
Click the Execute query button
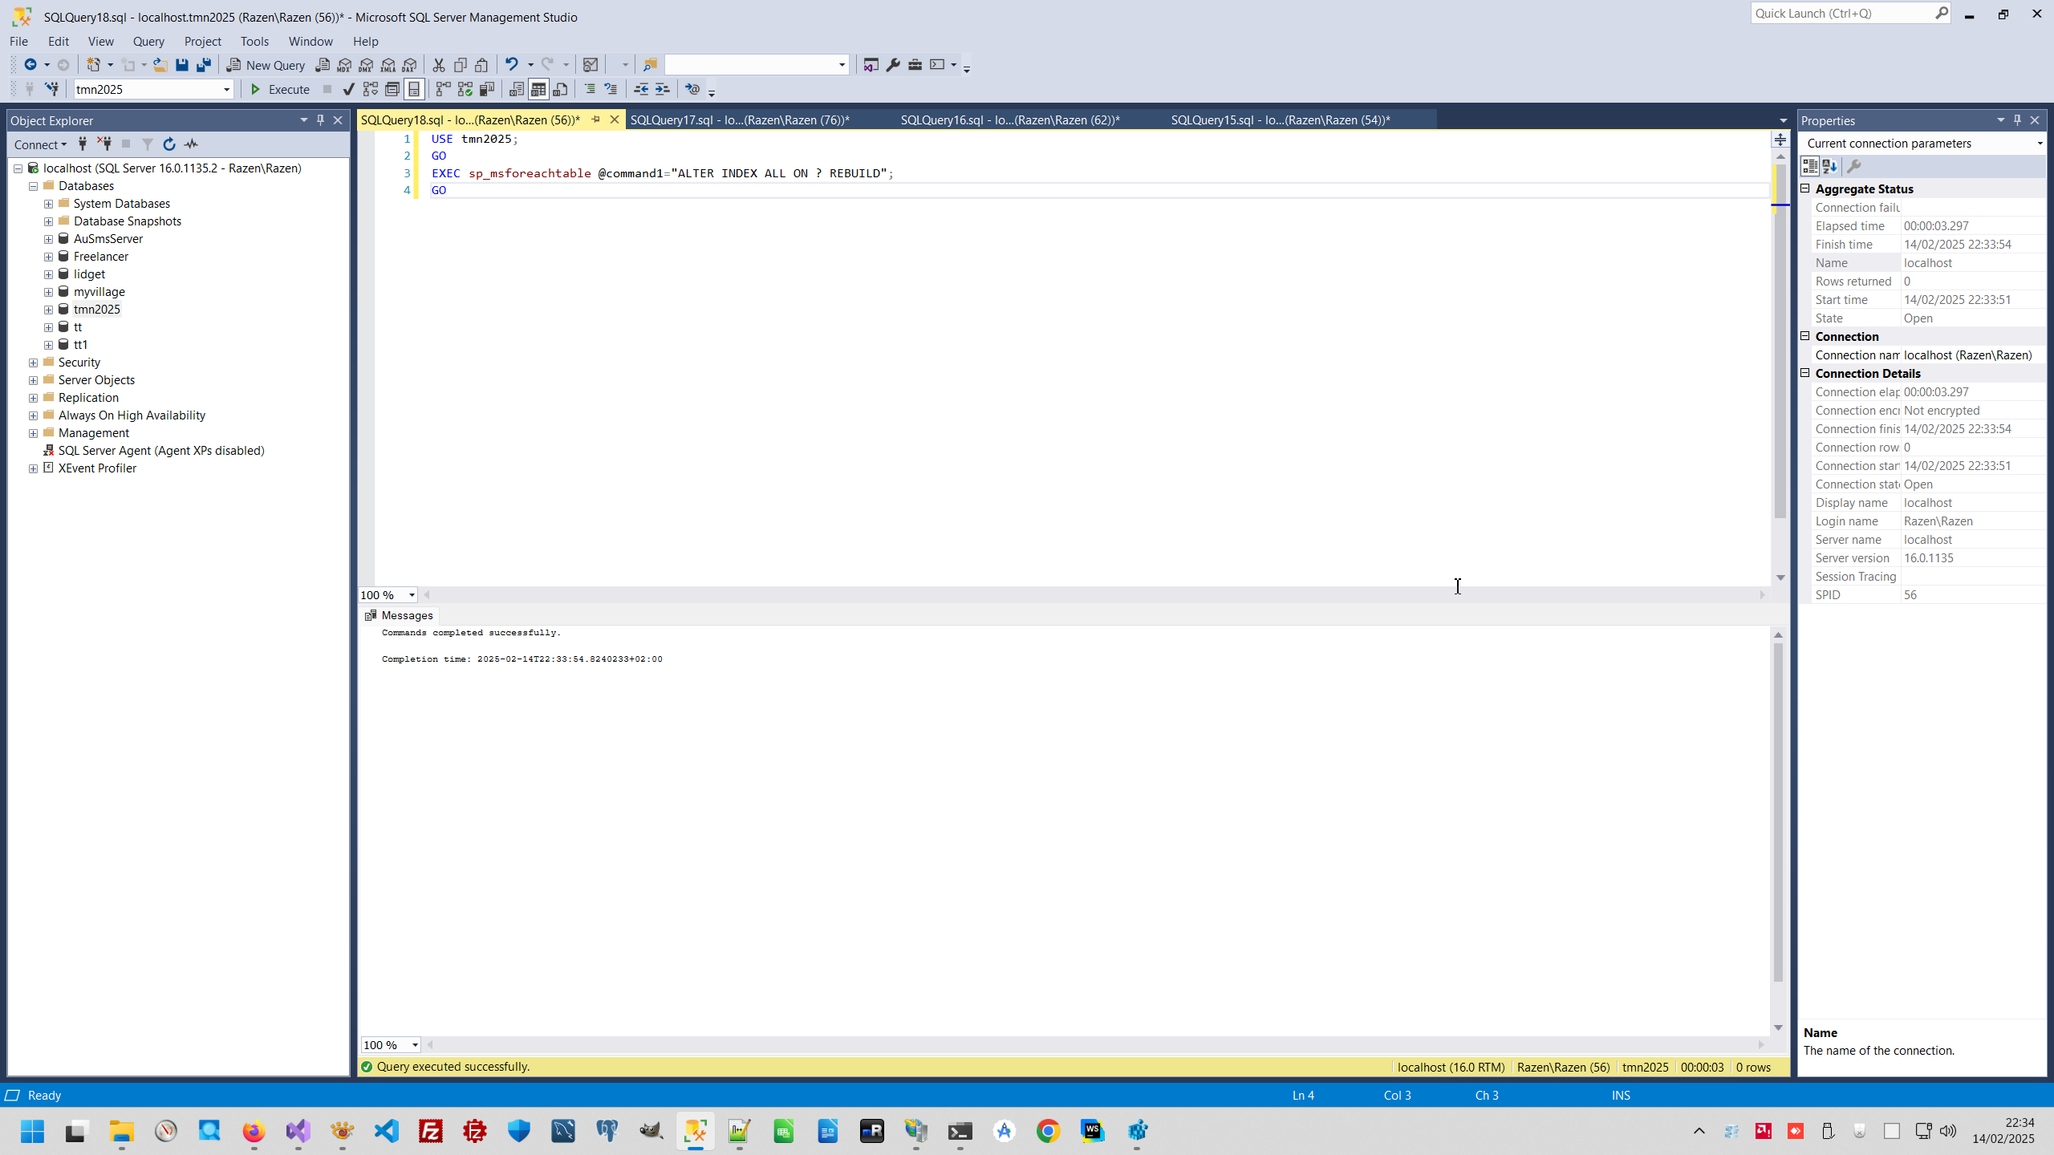click(280, 89)
